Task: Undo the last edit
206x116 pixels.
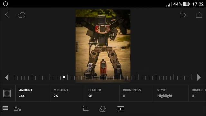Action: coord(183,15)
